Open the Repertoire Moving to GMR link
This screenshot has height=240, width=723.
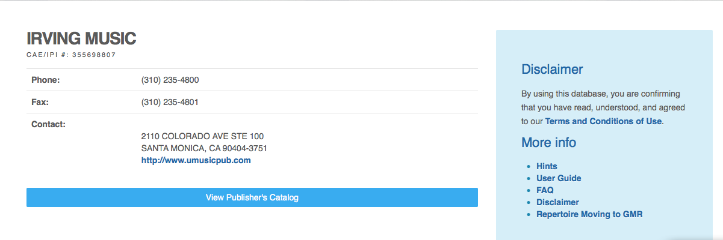589,214
